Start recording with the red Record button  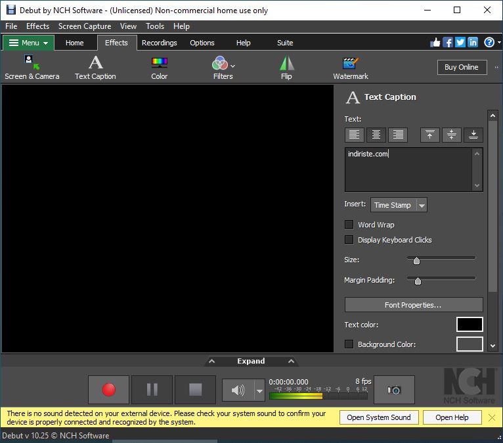point(108,389)
